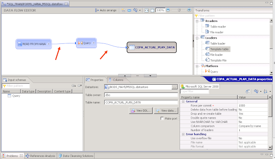Click the Table name field
Screen dimensions: 275x159
[141, 102]
